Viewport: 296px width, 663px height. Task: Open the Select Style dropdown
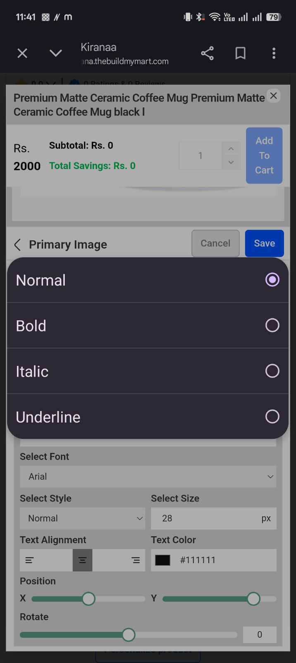pos(82,518)
